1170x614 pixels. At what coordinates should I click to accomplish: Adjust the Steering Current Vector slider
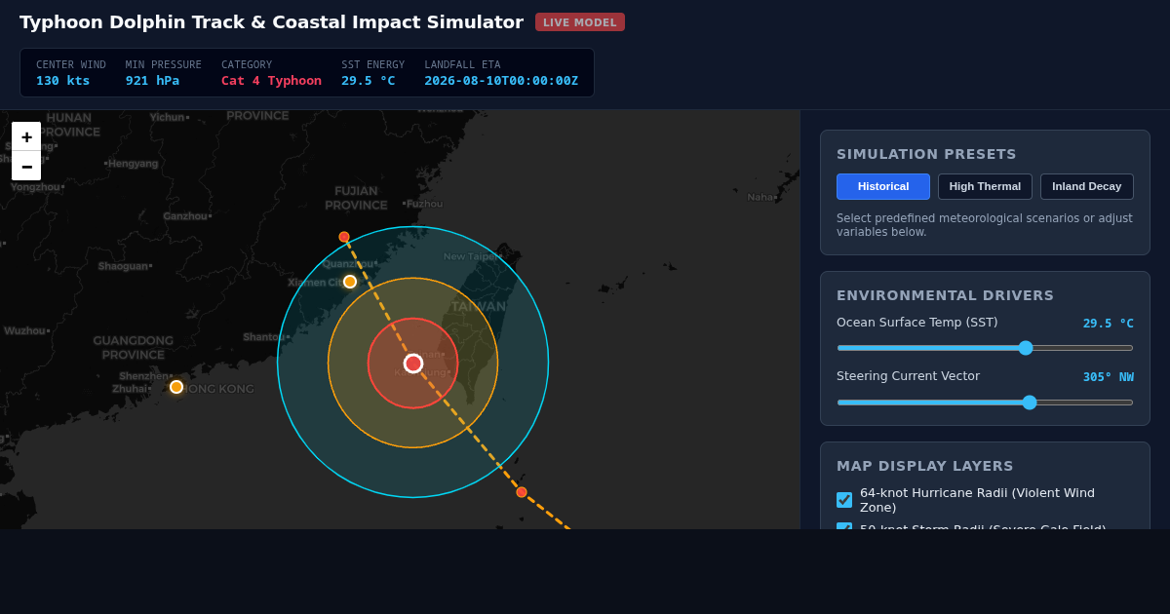[x=985, y=403]
